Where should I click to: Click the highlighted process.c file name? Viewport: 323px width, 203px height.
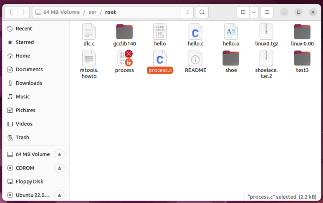click(x=160, y=70)
